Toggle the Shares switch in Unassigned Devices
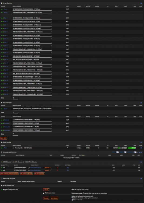The height and width of the screenshot is (203, 144). (x=125, y=152)
